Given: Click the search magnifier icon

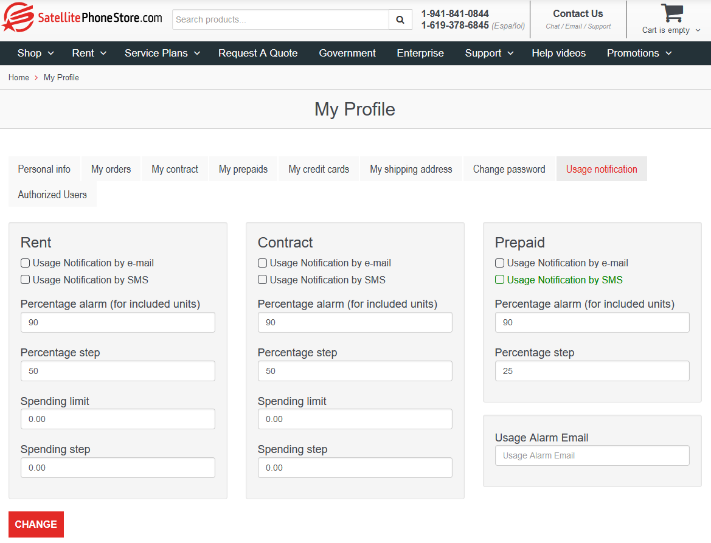Looking at the screenshot, I should (x=400, y=19).
